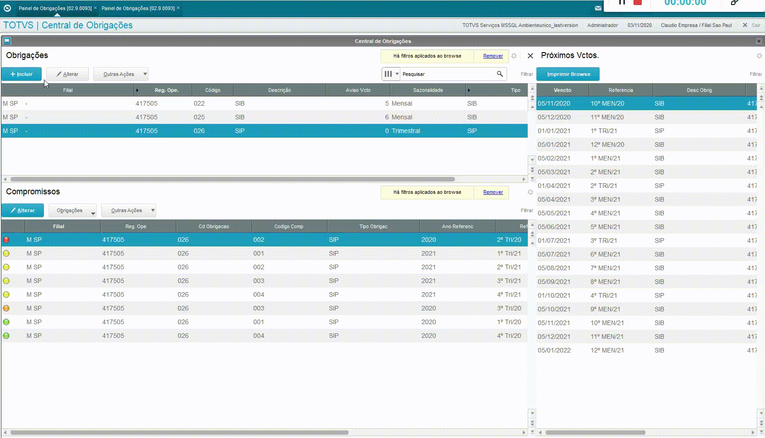Click the Imprimir Browse button
The height and width of the screenshot is (438, 765).
pos(568,74)
